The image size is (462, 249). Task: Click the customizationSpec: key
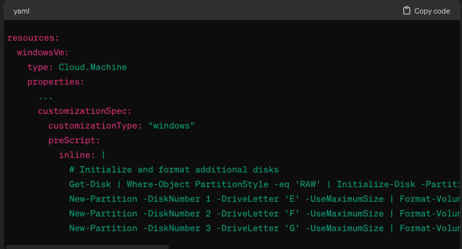(84, 111)
